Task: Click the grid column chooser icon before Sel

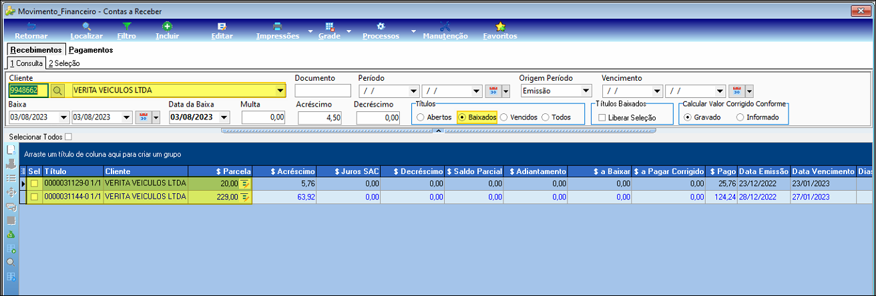Action: pyautogui.click(x=24, y=171)
